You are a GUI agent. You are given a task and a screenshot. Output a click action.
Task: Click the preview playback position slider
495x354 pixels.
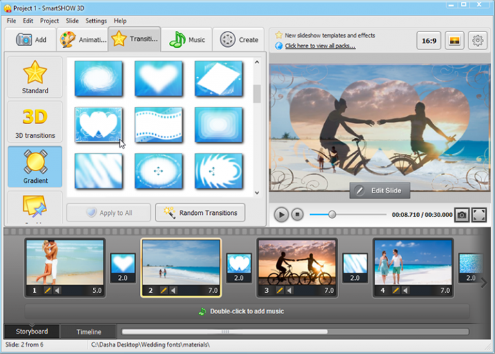(x=332, y=214)
